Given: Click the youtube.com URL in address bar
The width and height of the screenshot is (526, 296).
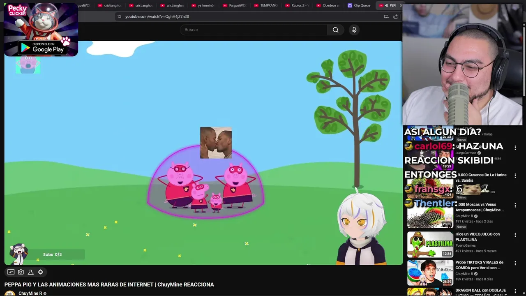Looking at the screenshot, I should click(x=157, y=16).
